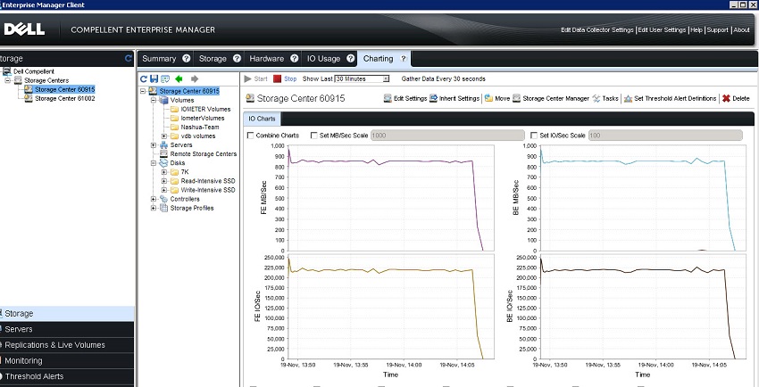Screen dimensions: 759x387
Task: Collapse the Storage Centers node in left tree
Action: 8,80
